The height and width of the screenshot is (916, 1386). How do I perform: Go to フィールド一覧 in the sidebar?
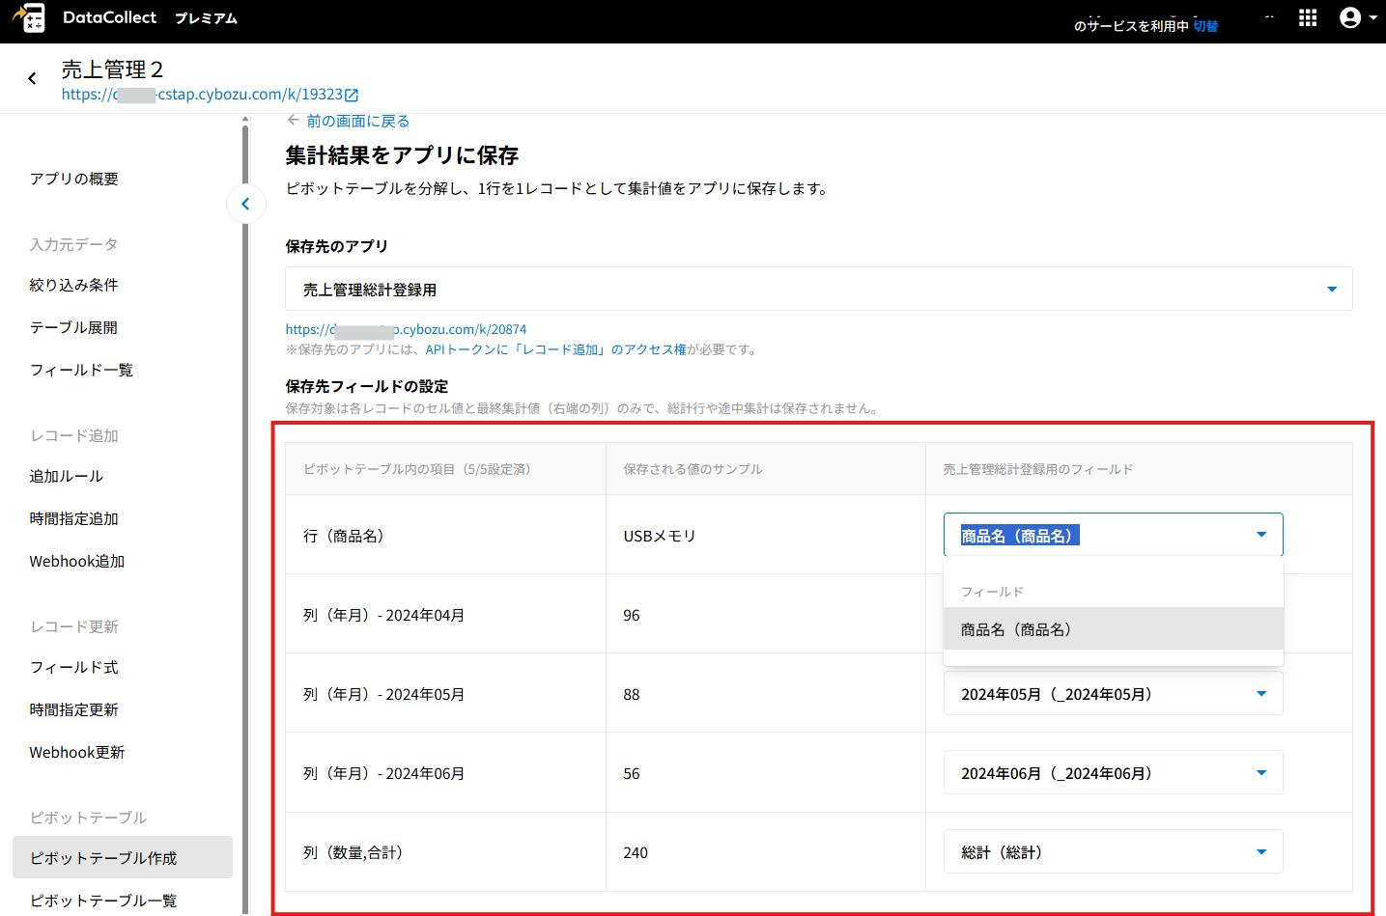[81, 370]
